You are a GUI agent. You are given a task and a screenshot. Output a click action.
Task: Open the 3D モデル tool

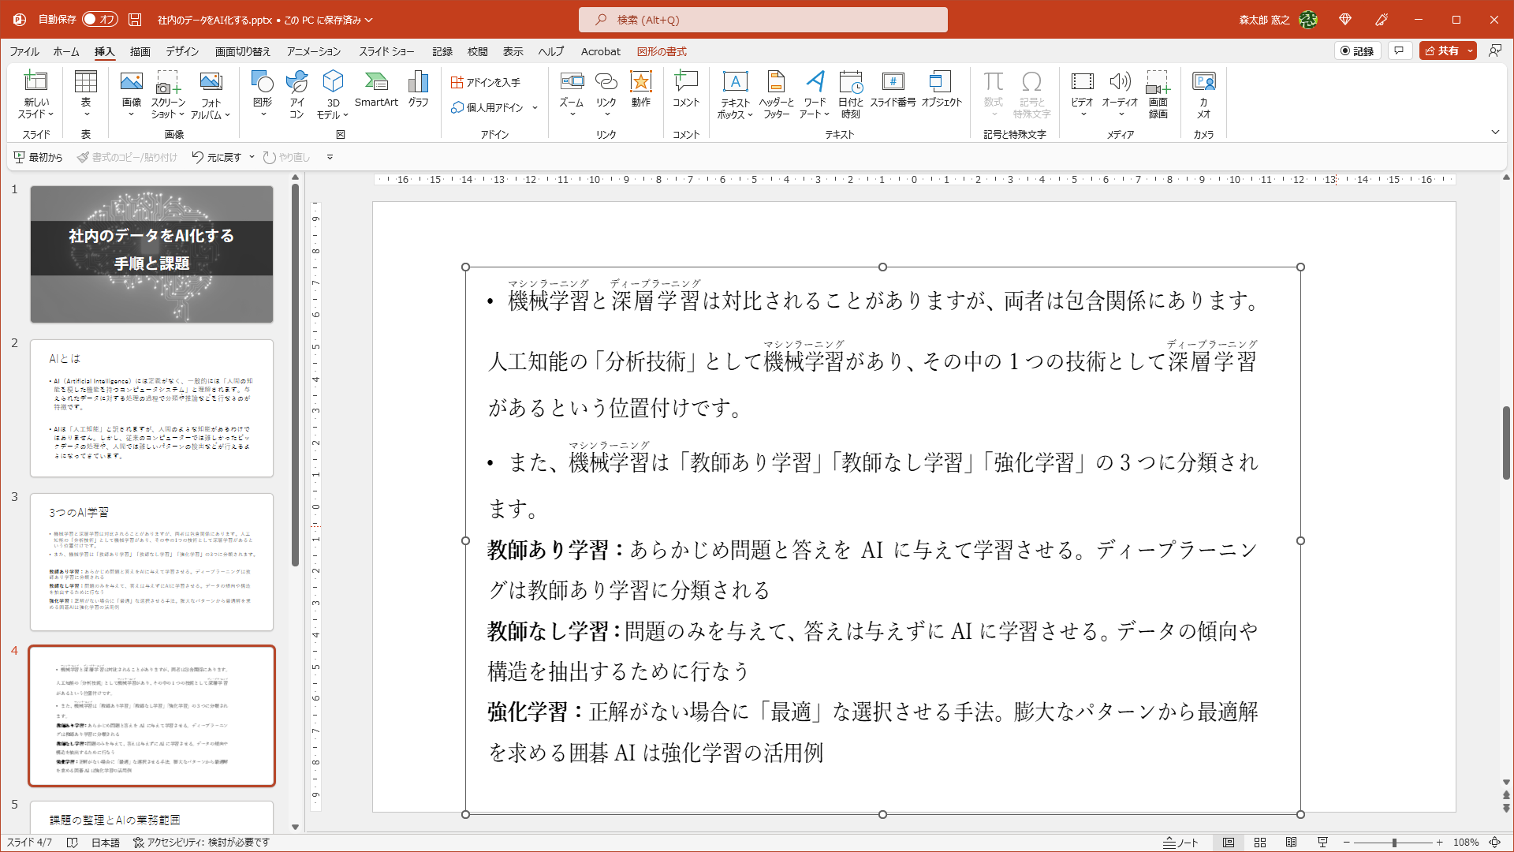point(332,95)
